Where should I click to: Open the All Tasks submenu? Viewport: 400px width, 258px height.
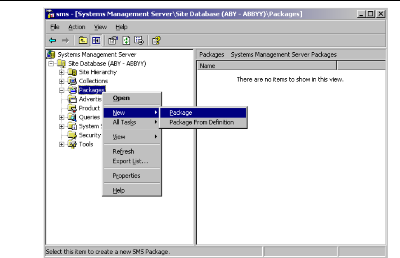[x=132, y=122]
